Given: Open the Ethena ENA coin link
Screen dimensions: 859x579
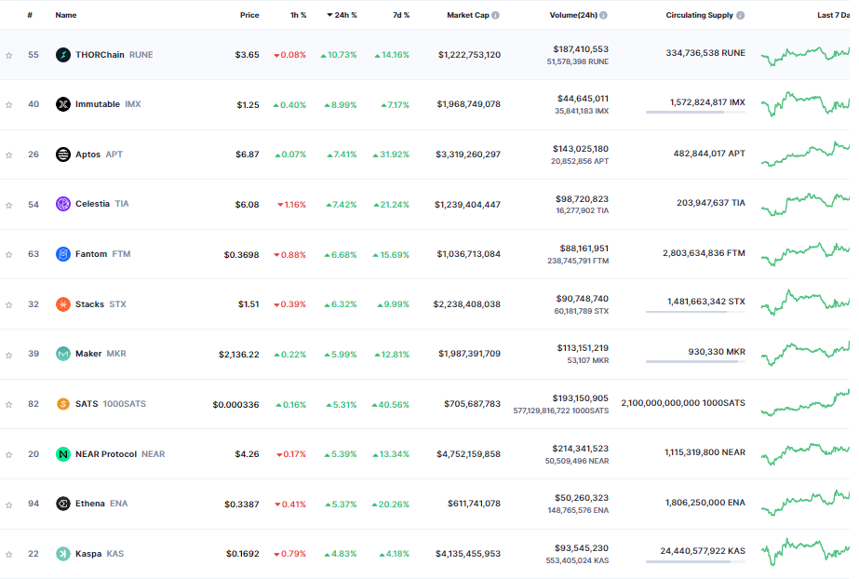Looking at the screenshot, I should (91, 504).
